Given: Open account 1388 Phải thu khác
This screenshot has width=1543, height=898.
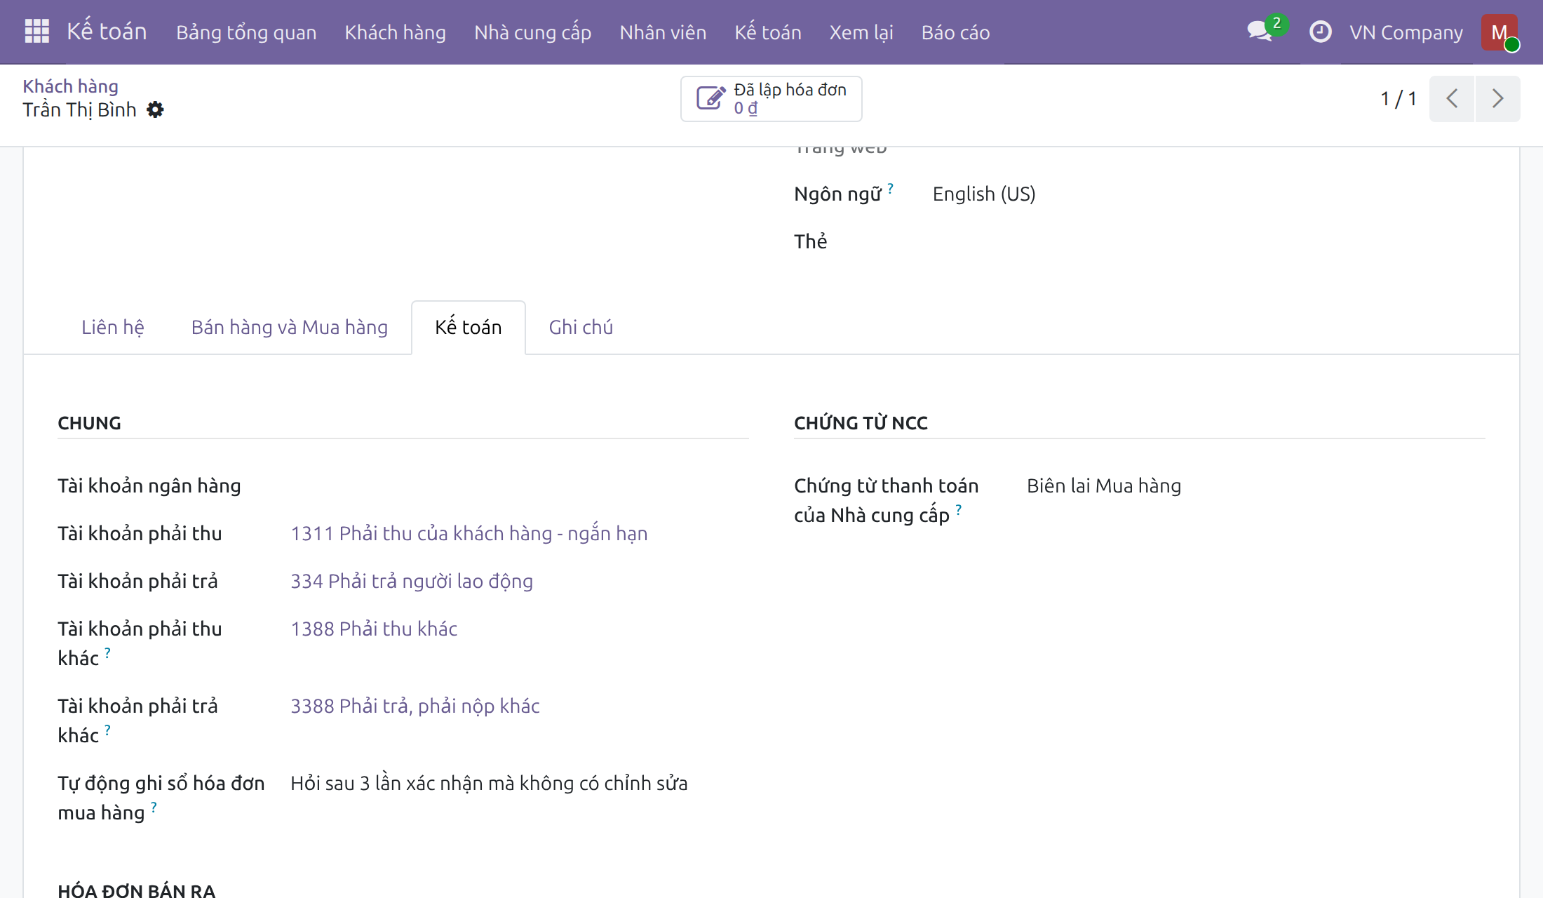Looking at the screenshot, I should [x=374, y=629].
